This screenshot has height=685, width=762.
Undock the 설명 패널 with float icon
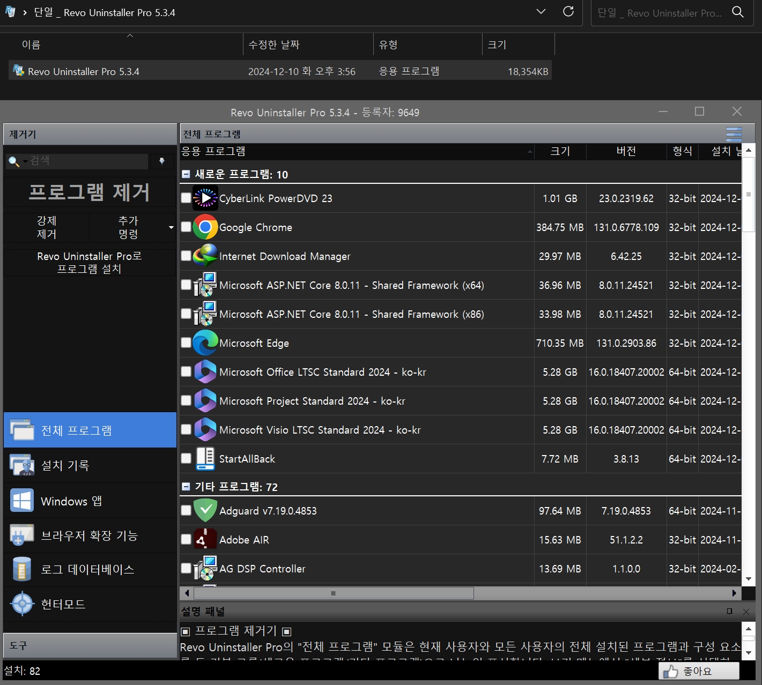(729, 612)
